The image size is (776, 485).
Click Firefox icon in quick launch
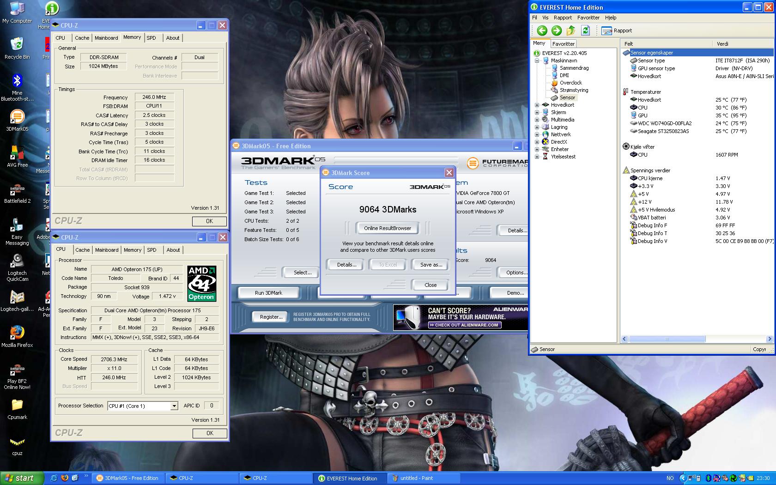(x=64, y=478)
